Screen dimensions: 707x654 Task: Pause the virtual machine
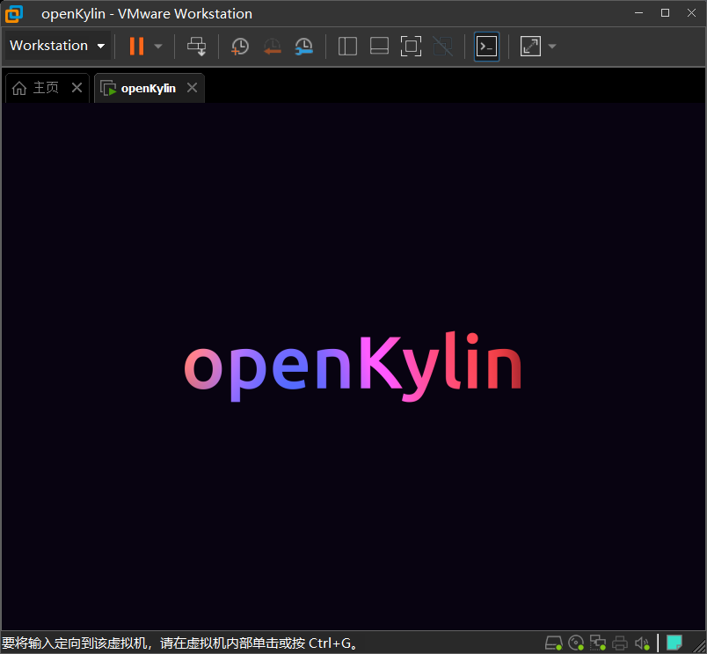136,46
